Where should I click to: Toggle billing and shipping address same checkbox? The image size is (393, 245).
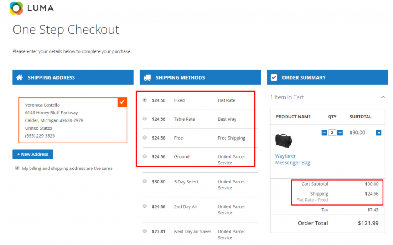click(x=17, y=168)
